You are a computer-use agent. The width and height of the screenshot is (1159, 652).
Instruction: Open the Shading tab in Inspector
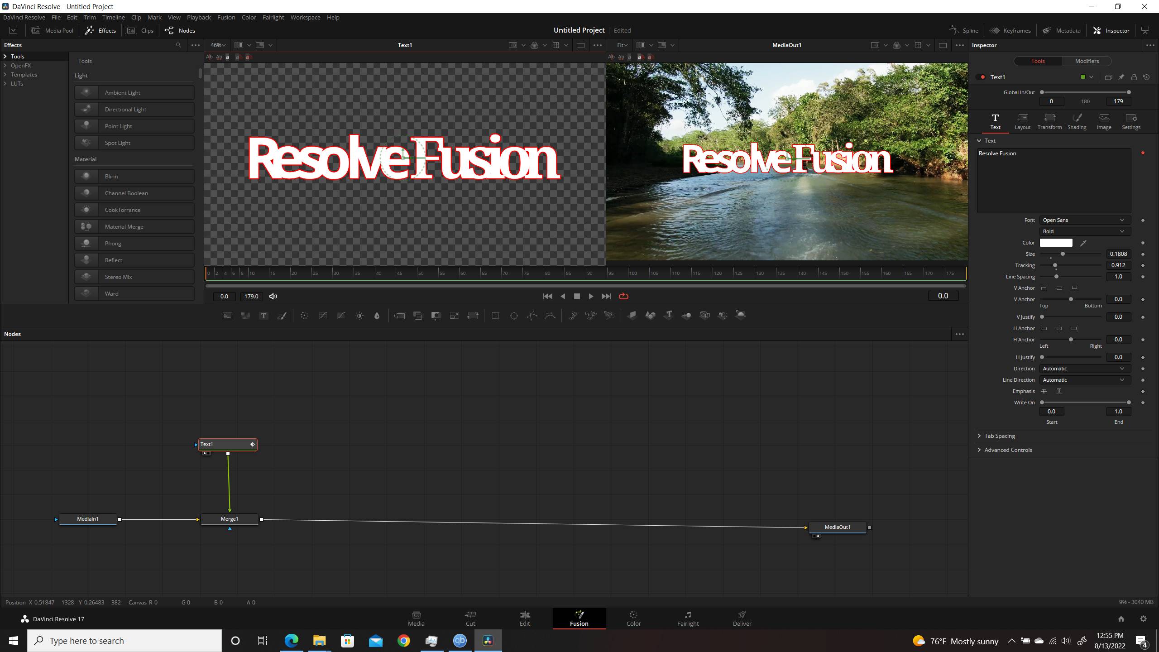(1077, 122)
